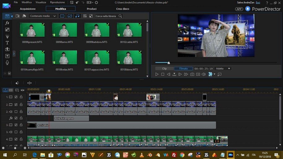Toggle fx track enable checkbox

[16, 118]
